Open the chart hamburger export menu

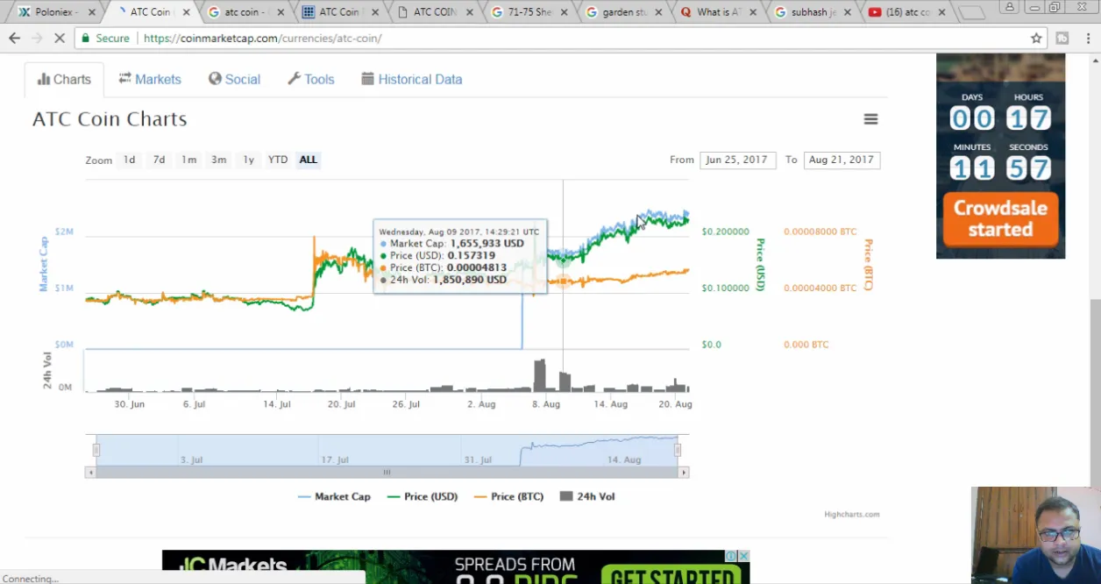870,119
